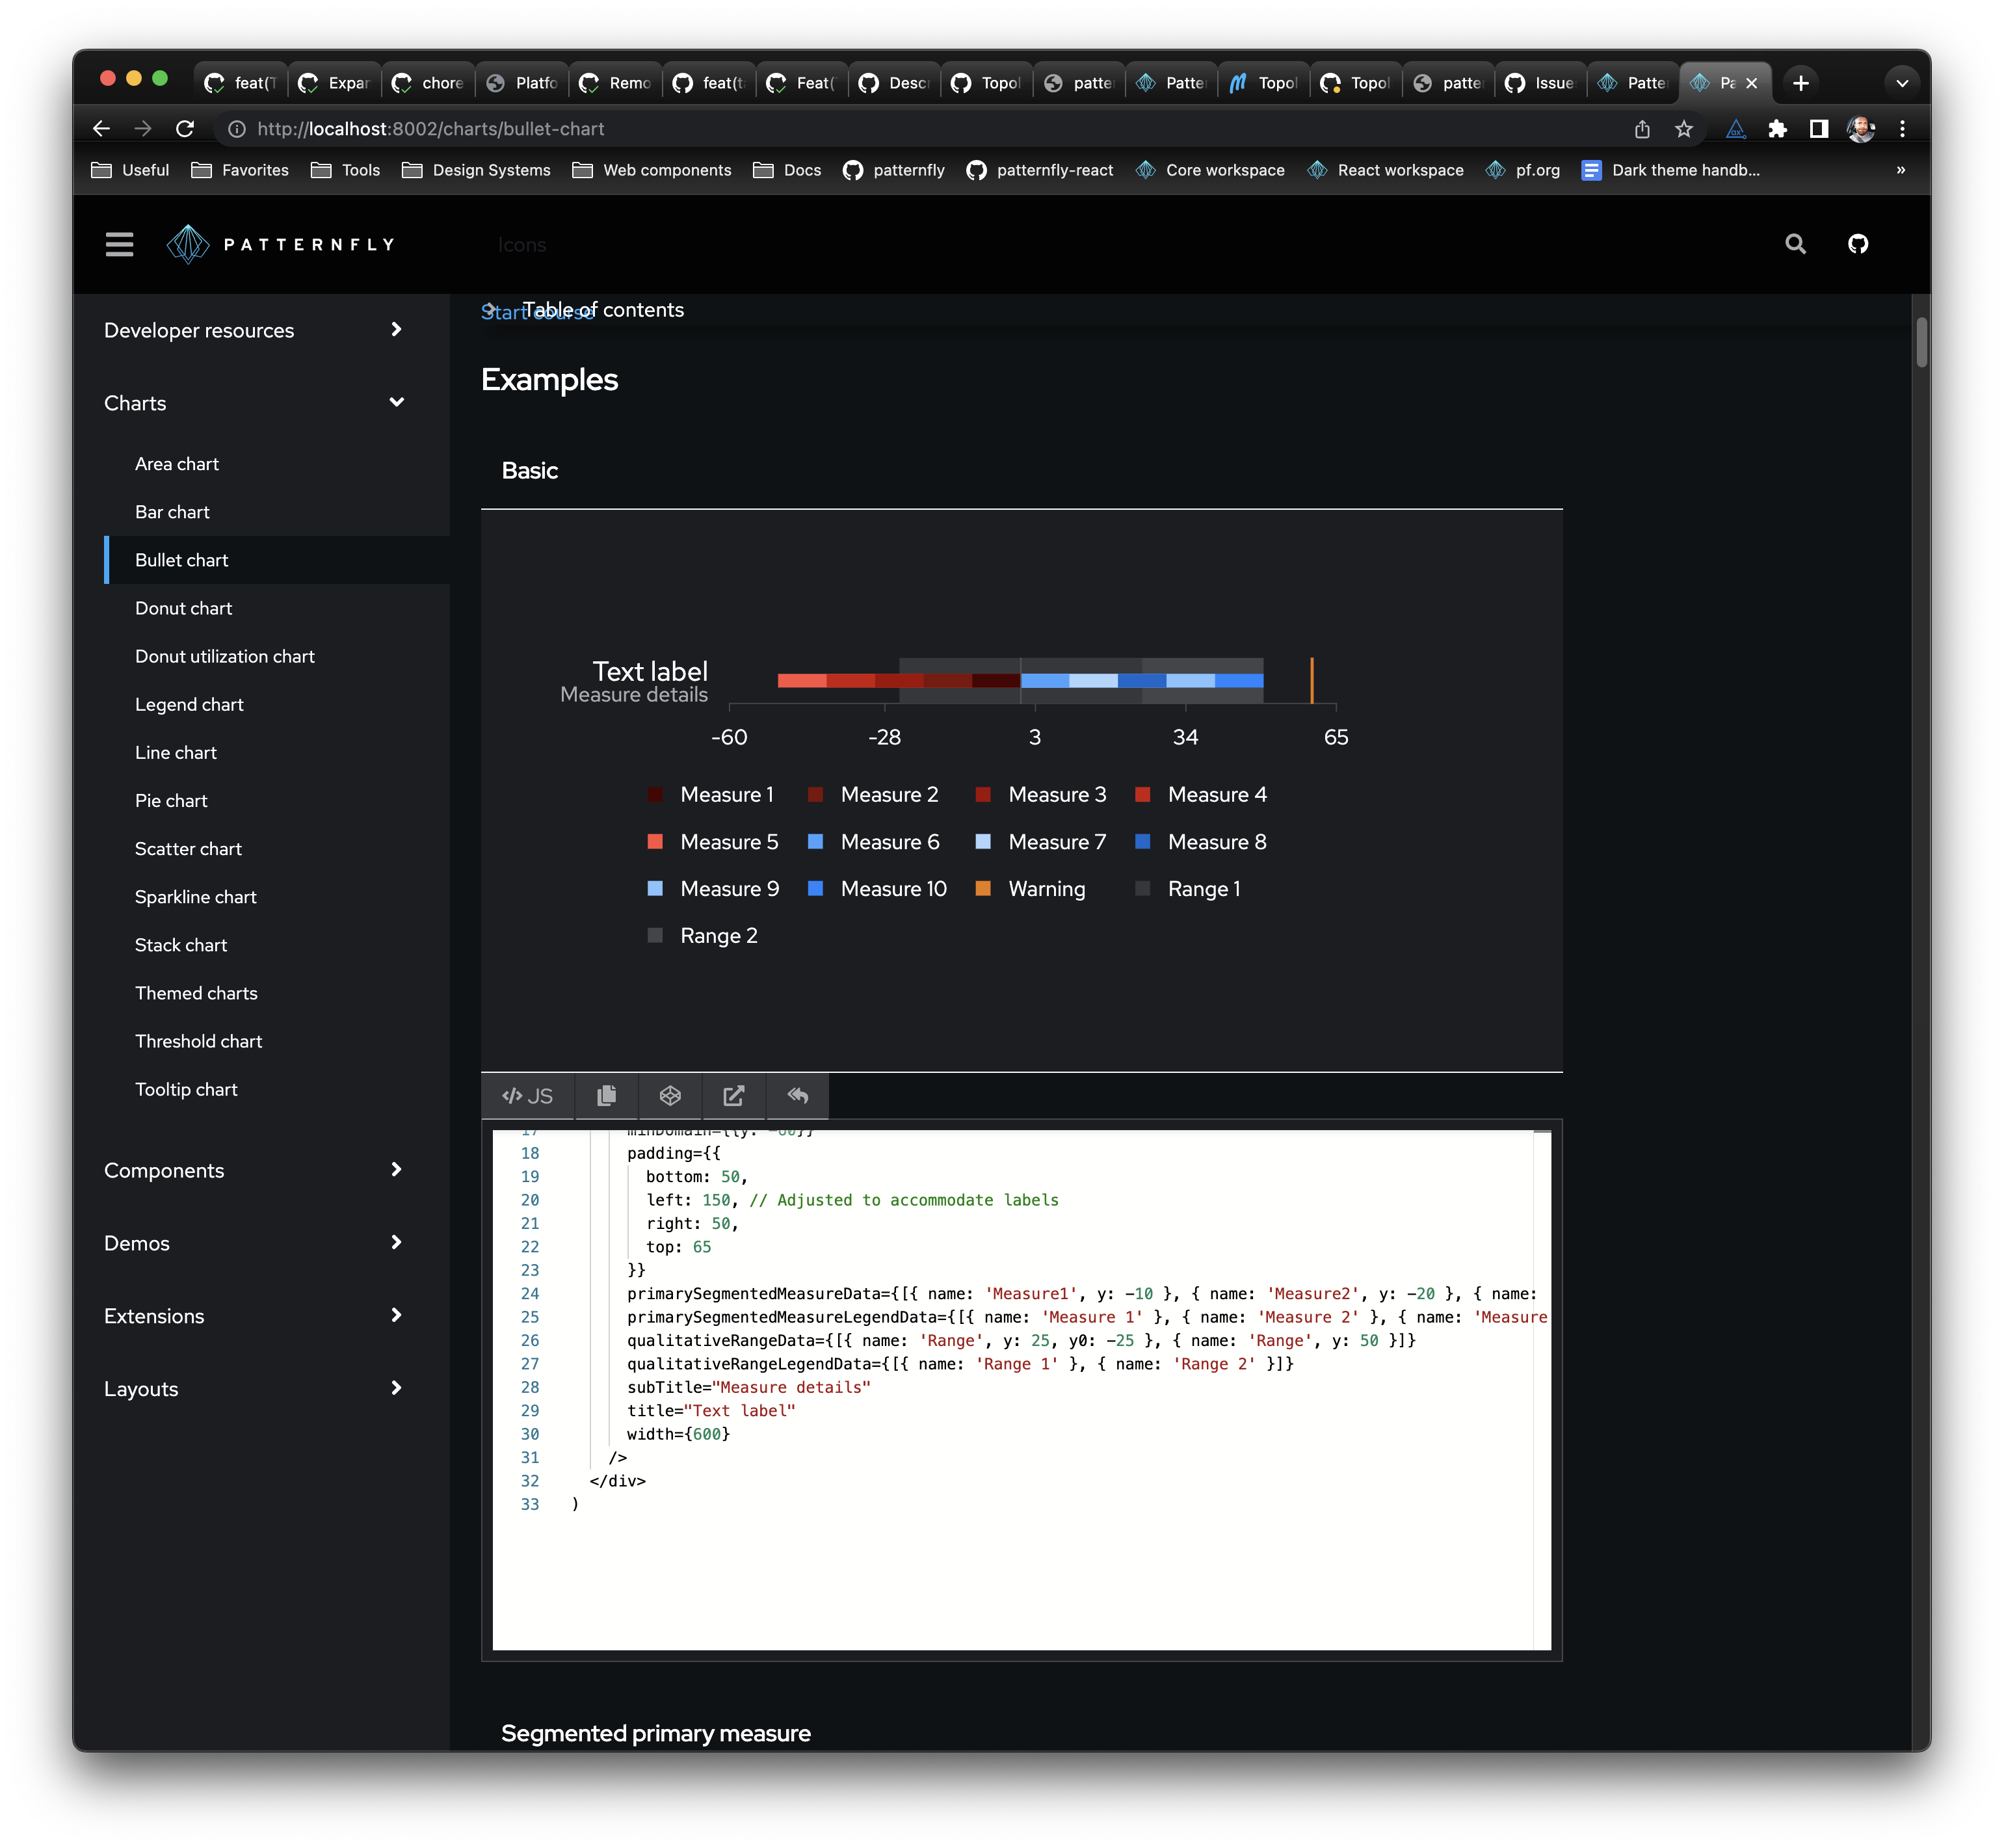Open example in new window icon

coord(733,1096)
